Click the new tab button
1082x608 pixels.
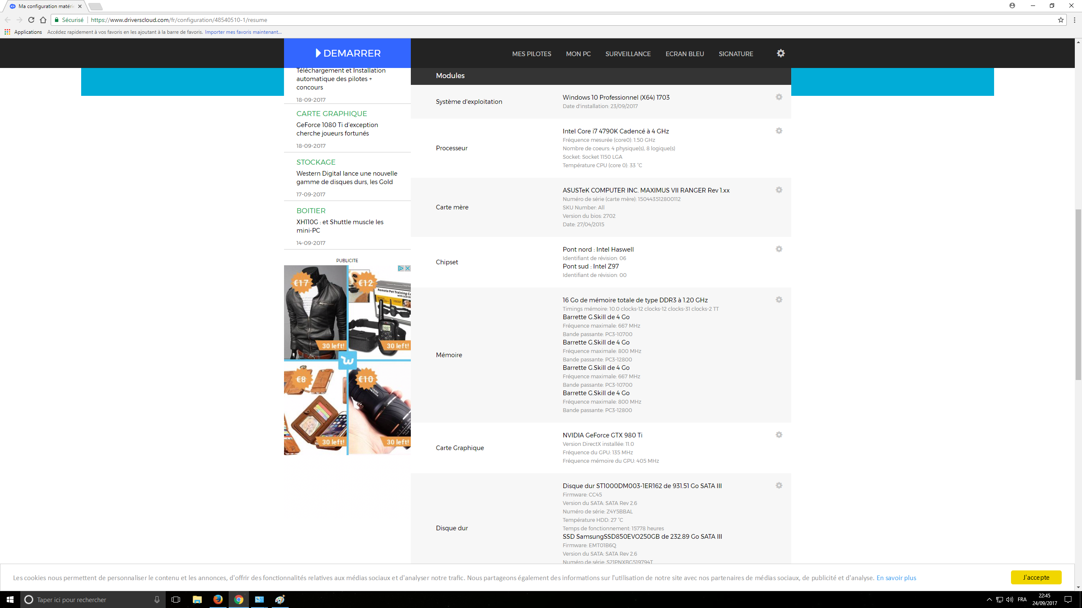coord(96,6)
